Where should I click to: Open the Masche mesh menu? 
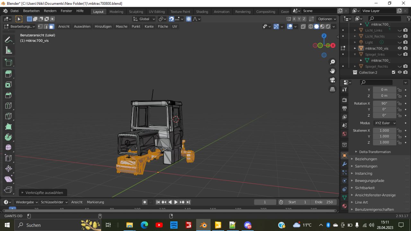point(121,26)
